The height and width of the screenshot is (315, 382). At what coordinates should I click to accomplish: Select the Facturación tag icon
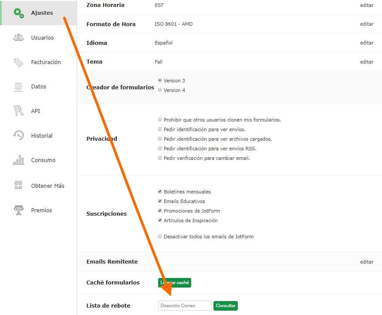pyautogui.click(x=18, y=62)
